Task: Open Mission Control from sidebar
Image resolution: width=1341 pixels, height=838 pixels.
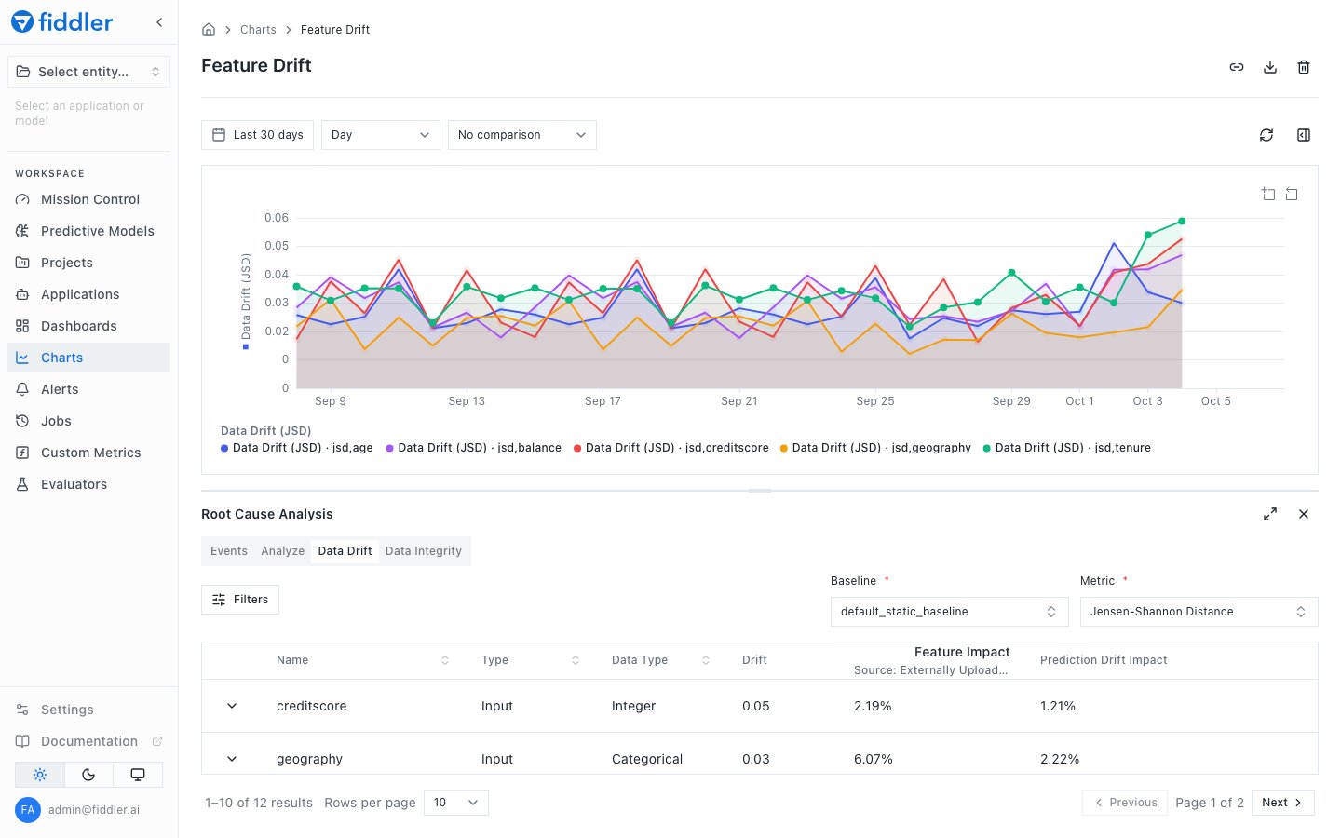Action: [88, 199]
